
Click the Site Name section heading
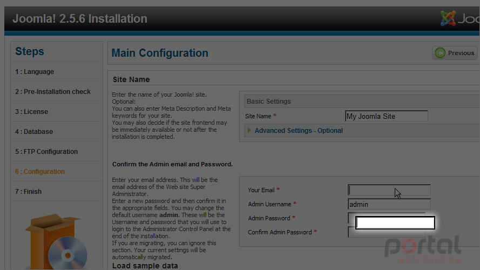(131, 79)
